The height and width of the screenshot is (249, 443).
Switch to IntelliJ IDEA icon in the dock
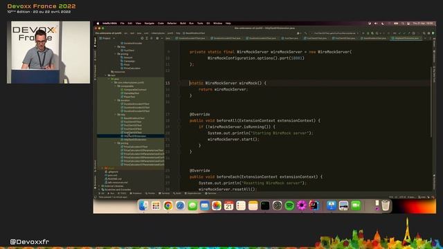pos(314,205)
